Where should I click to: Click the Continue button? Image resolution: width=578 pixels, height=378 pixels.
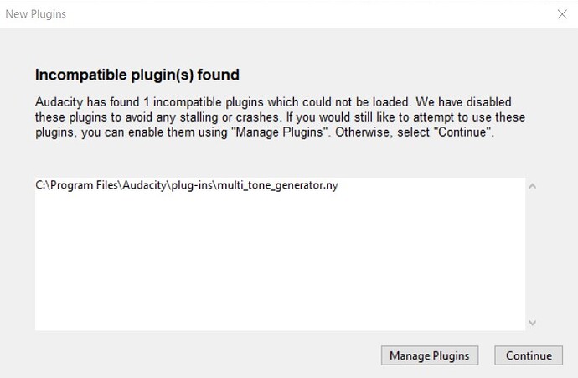(529, 355)
